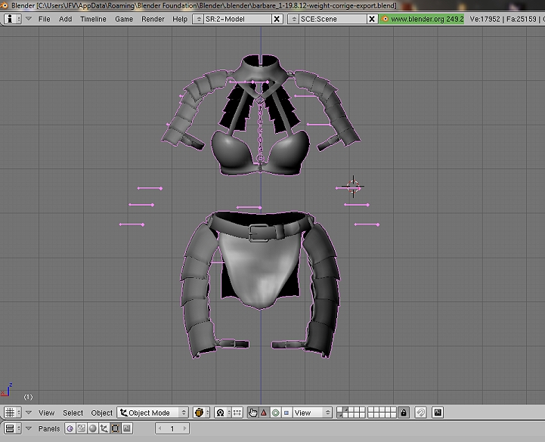Open the viewport draw type selector
The image size is (545, 442).
coord(201,413)
